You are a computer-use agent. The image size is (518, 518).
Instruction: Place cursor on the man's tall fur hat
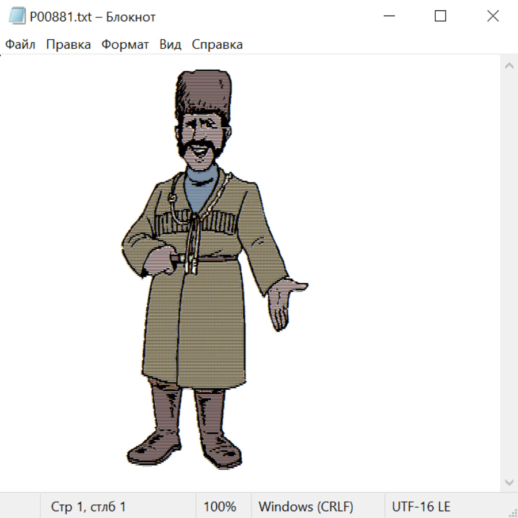204,92
